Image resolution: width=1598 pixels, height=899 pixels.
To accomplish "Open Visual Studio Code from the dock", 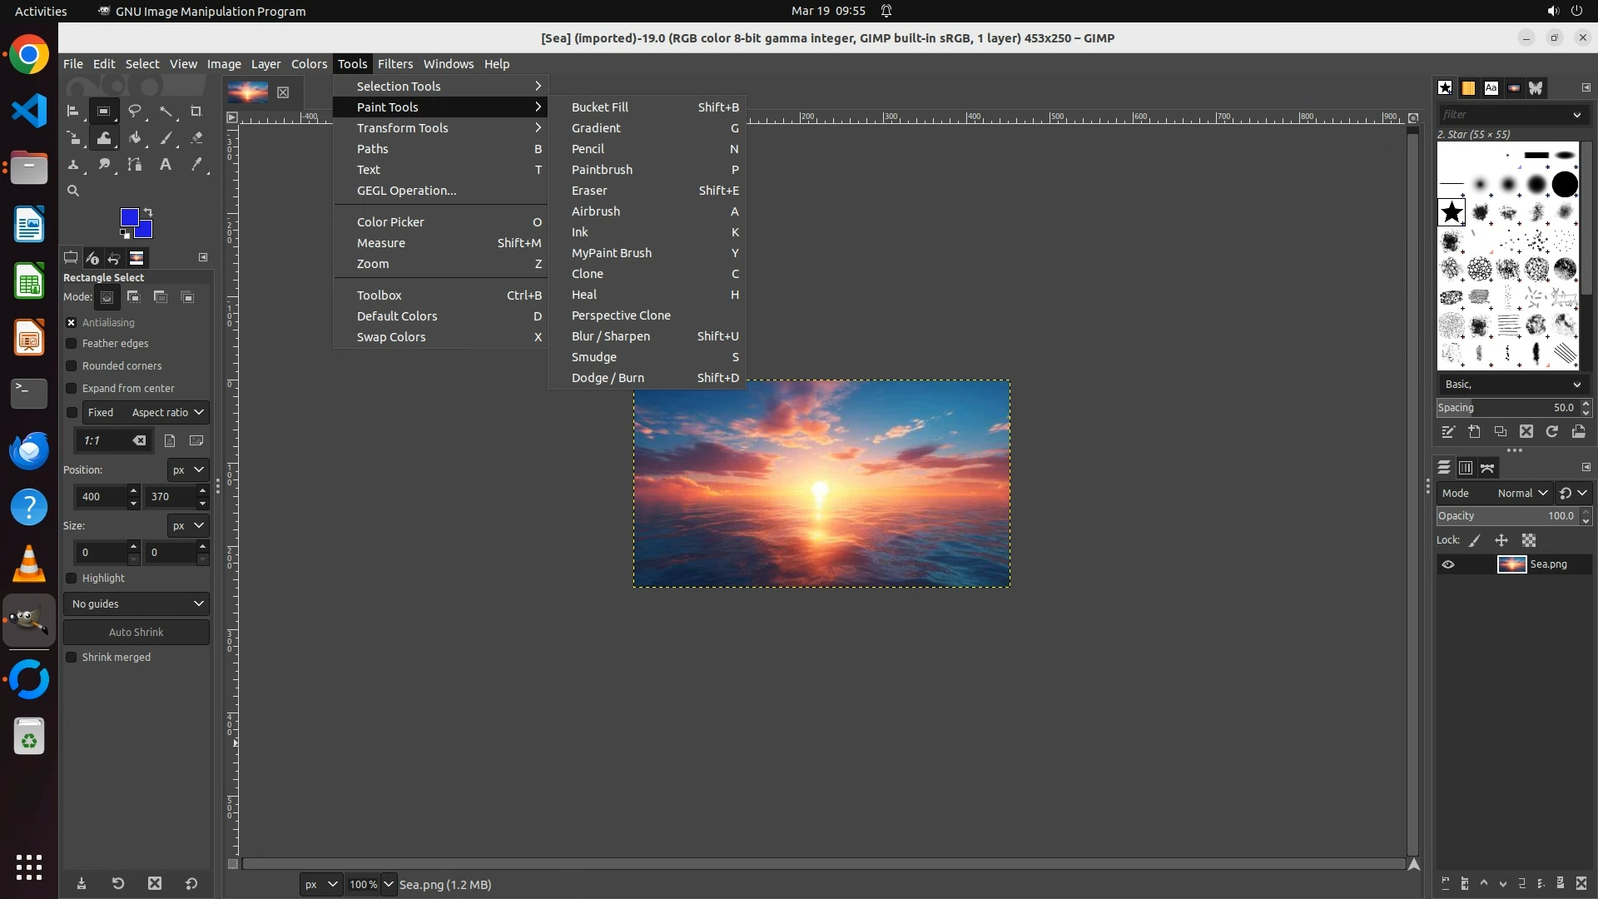I will (x=29, y=112).
